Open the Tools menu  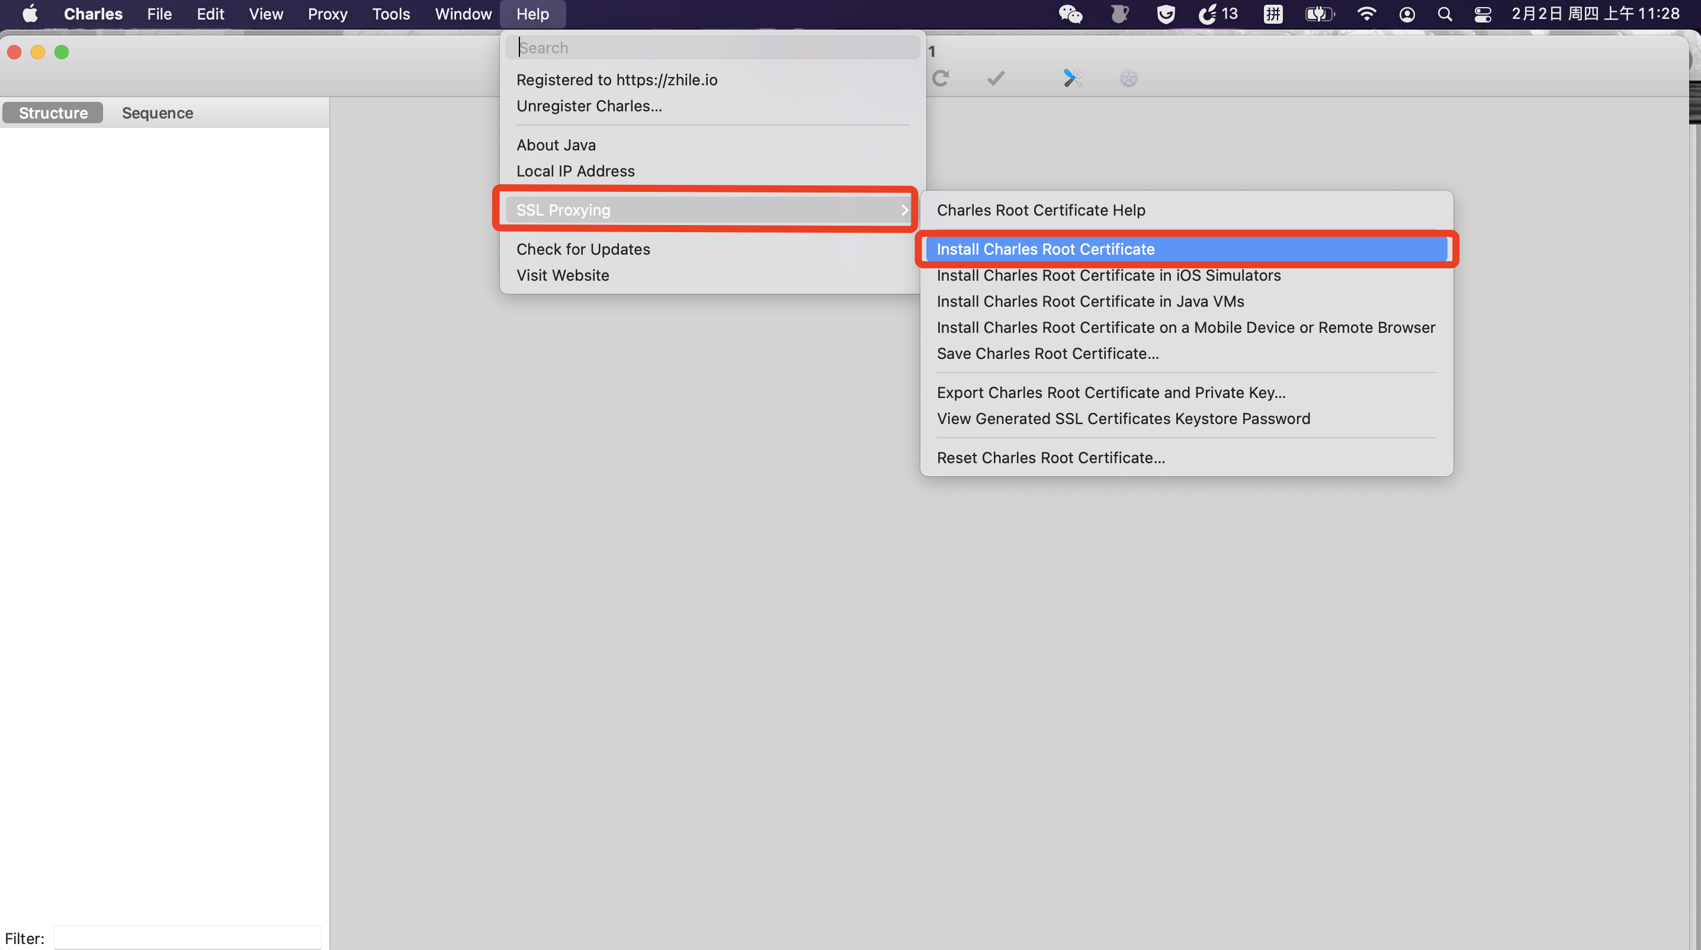pos(391,14)
